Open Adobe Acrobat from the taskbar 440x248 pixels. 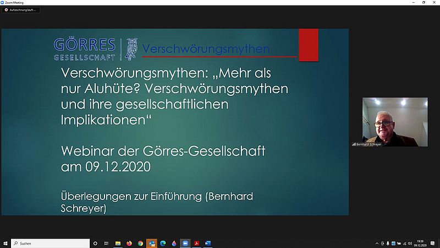[x=197, y=243]
